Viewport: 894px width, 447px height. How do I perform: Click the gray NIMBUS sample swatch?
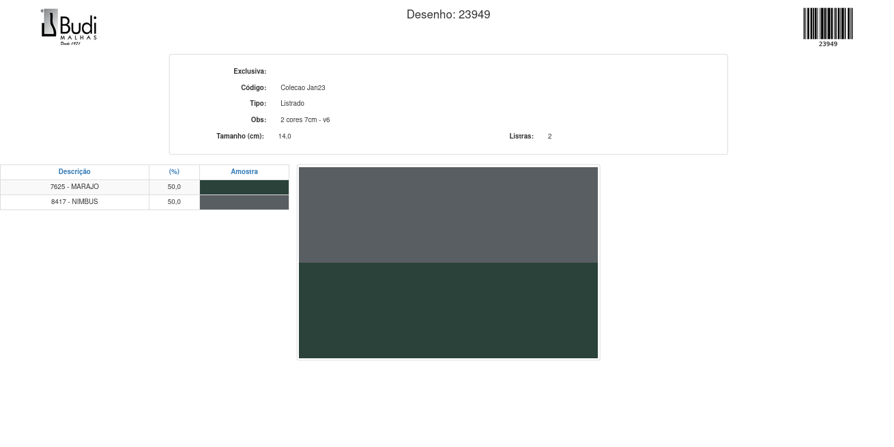pos(244,203)
